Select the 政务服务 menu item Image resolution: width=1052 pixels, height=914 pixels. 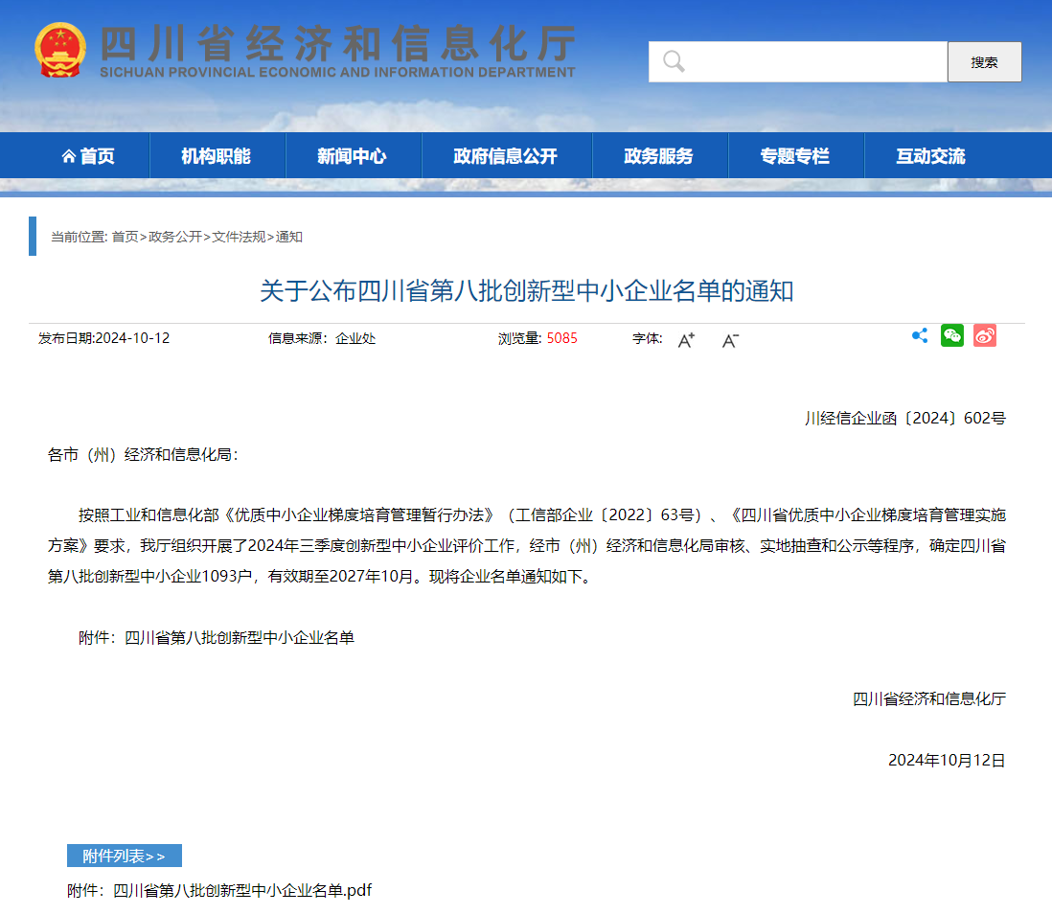point(658,156)
